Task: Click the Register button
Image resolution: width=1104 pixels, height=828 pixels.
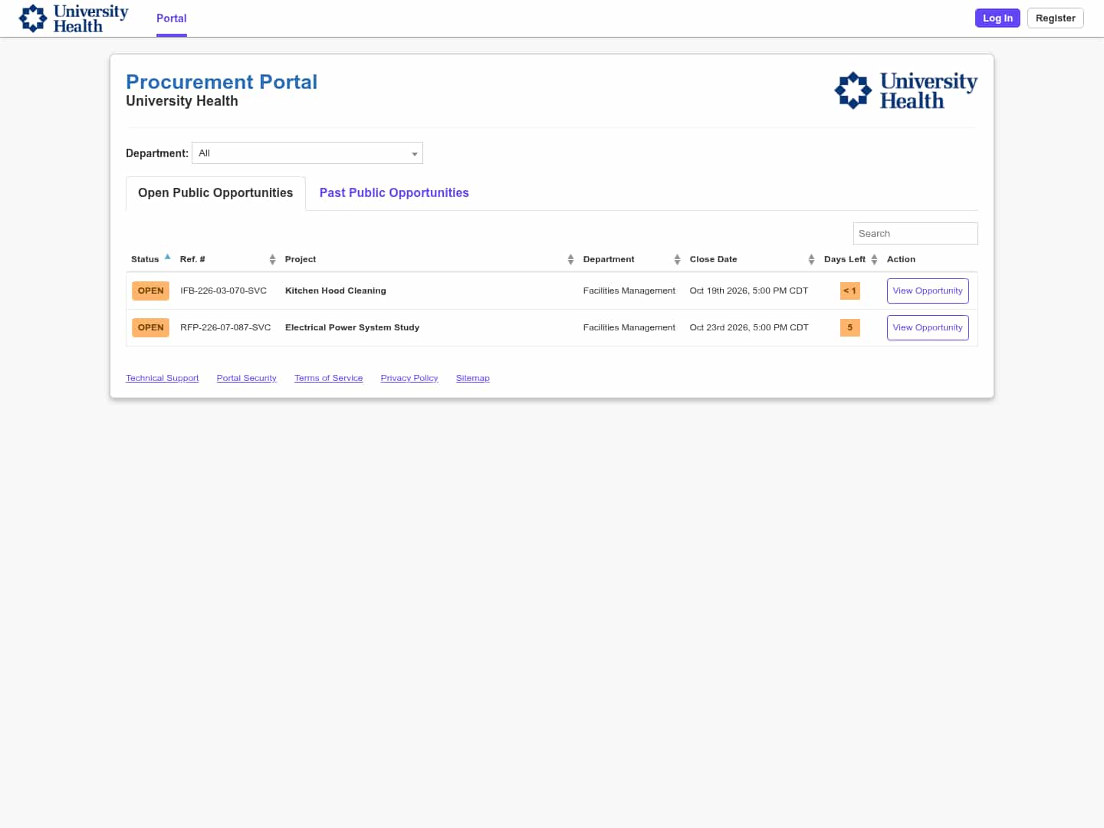Action: click(x=1055, y=18)
